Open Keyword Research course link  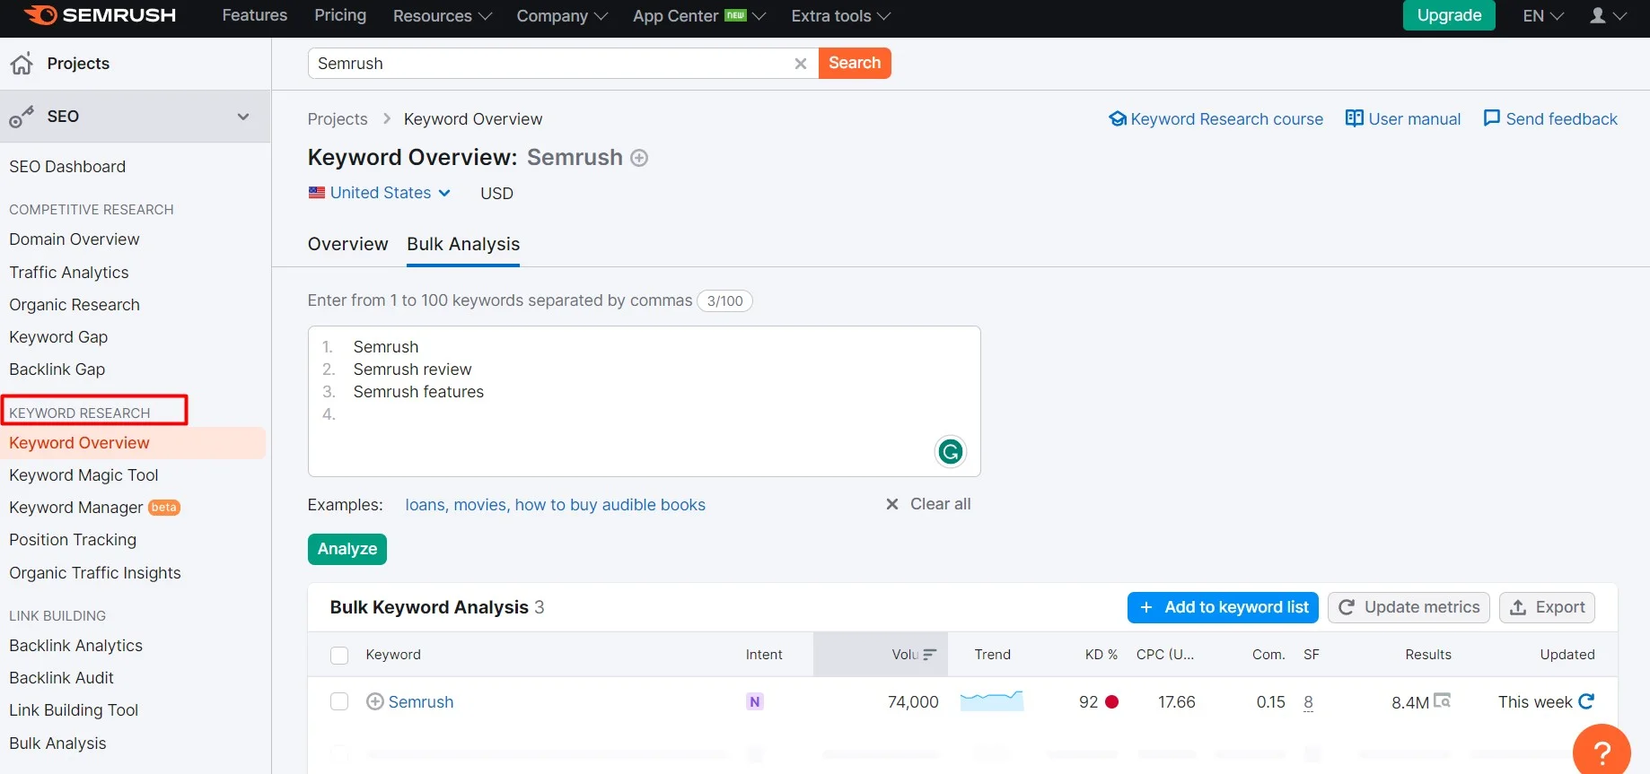coord(1216,119)
